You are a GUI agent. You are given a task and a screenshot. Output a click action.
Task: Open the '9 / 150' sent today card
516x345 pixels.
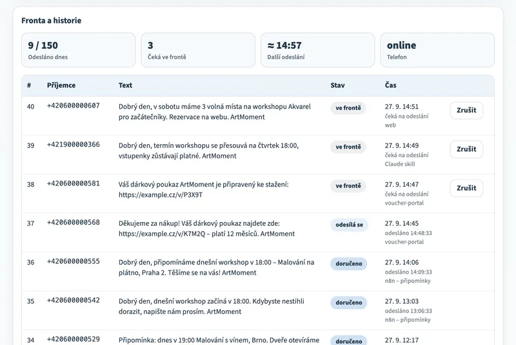[x=79, y=50]
